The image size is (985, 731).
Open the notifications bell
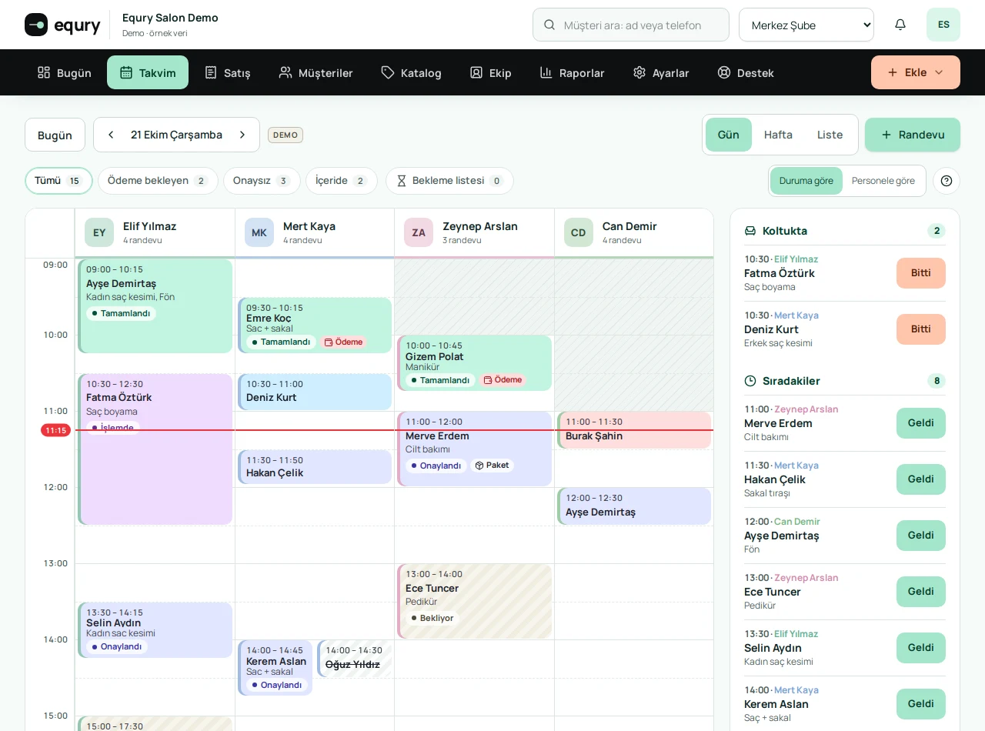(x=900, y=25)
